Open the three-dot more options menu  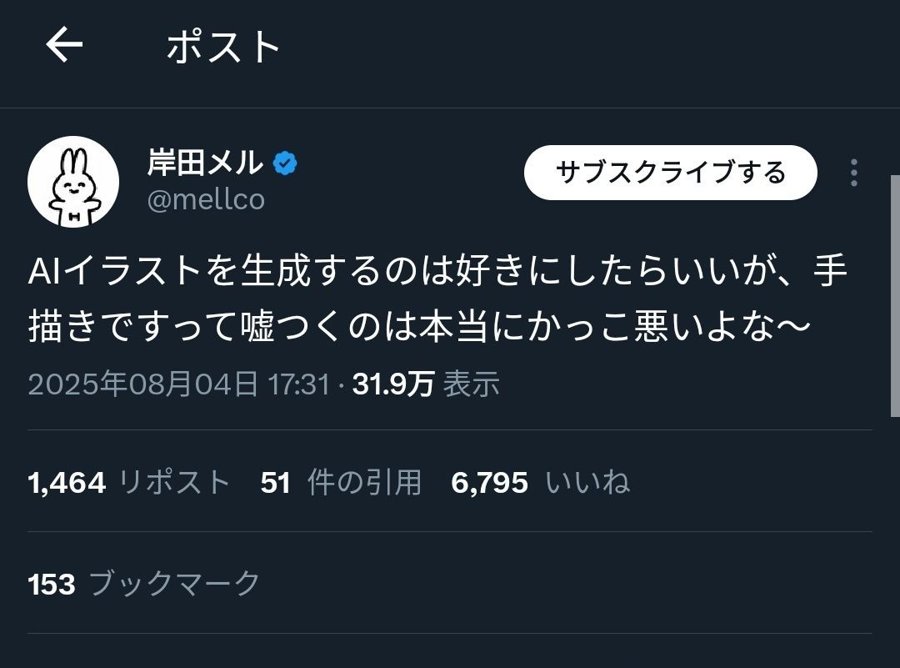pyautogui.click(x=853, y=173)
